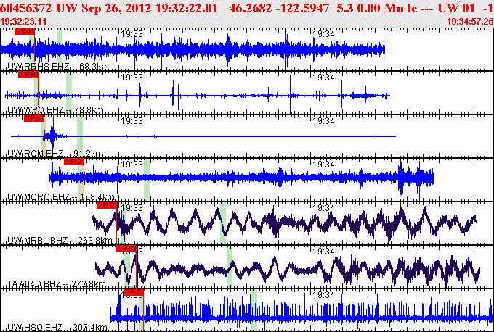
Task: Click the '19:34' time label on A04D trace
Action: pyautogui.click(x=323, y=251)
